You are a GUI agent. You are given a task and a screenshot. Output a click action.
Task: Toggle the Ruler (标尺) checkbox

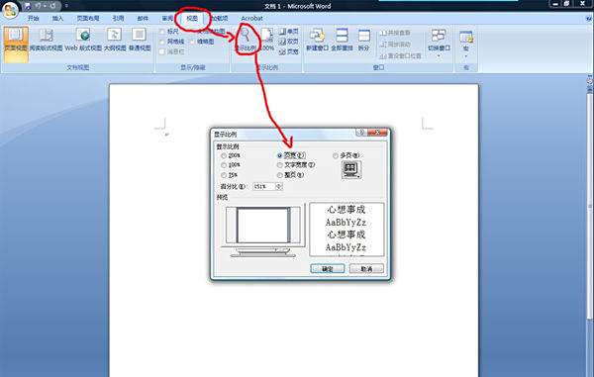(162, 32)
